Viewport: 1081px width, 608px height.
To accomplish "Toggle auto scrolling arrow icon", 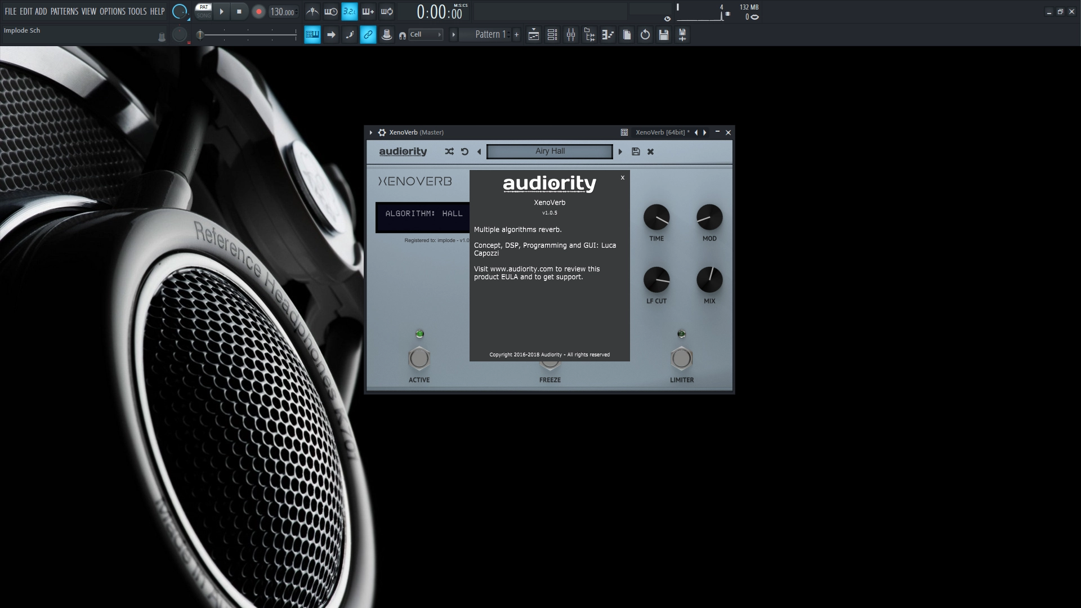I will (331, 35).
